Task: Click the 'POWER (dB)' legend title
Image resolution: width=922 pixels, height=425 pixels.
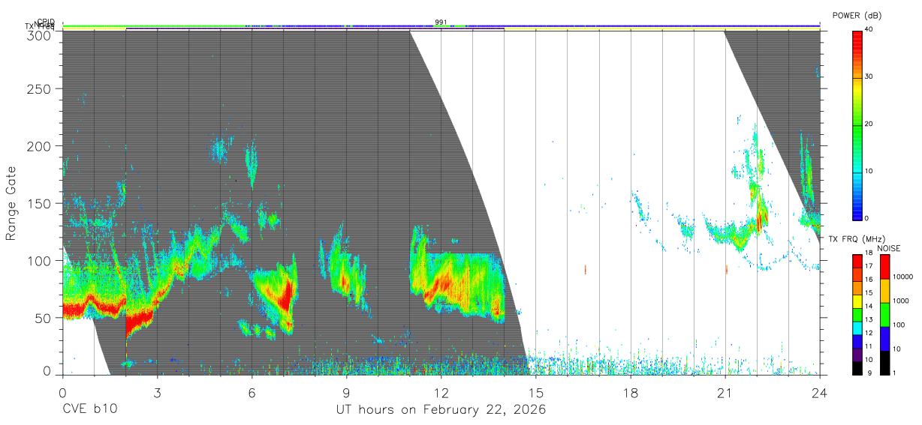Action: [x=857, y=16]
